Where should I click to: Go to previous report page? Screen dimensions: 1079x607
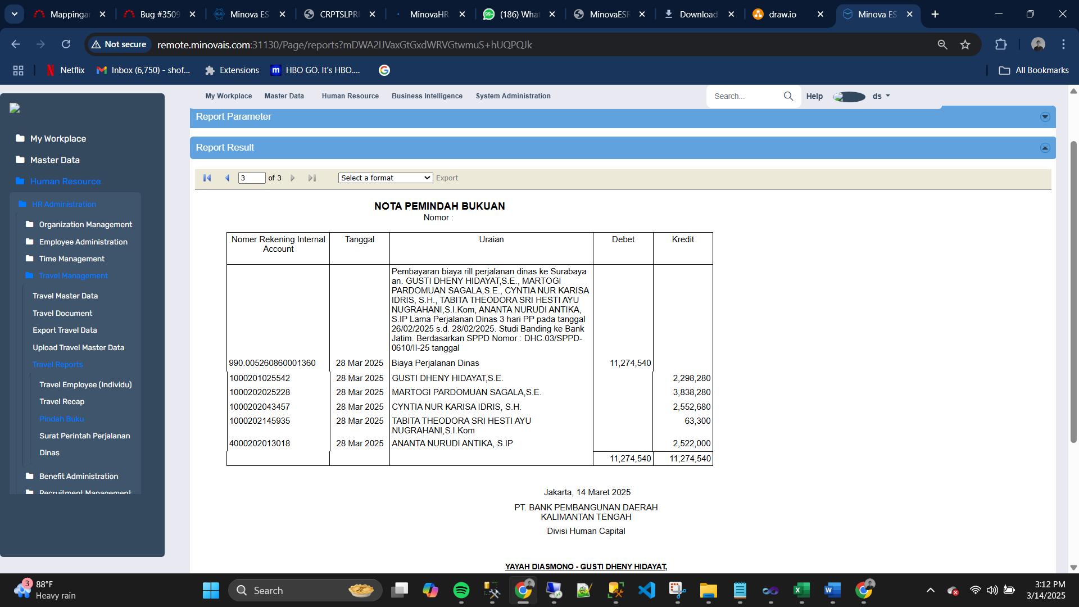[x=227, y=178]
